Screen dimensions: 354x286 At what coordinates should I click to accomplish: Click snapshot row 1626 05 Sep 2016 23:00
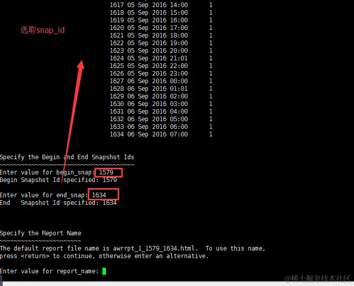click(161, 74)
